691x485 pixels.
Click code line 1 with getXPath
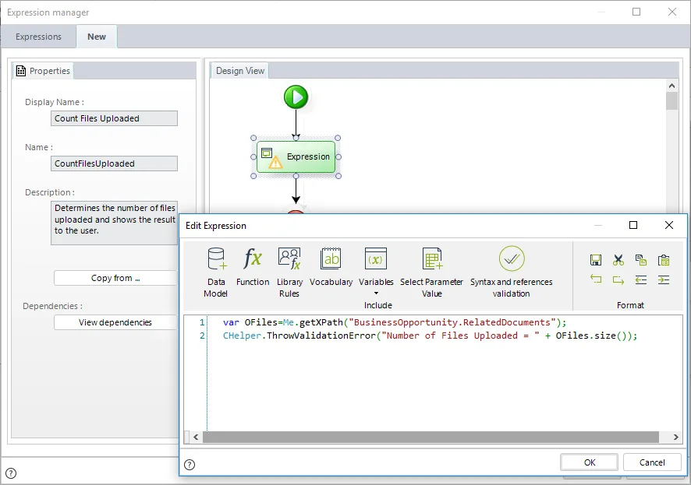(x=395, y=322)
